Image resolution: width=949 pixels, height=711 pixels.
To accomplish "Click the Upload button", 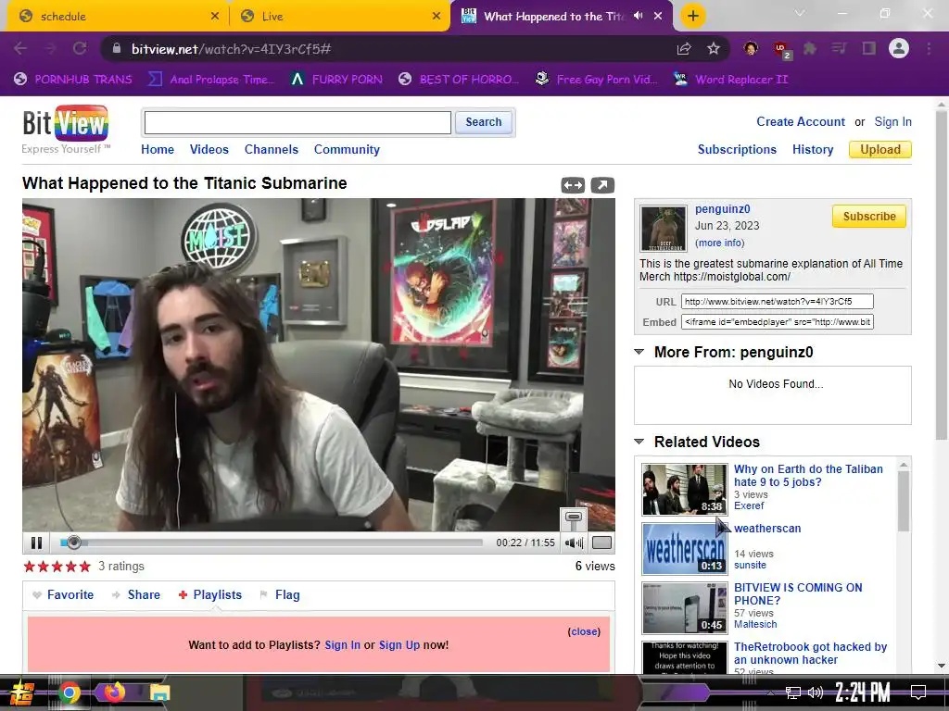I will (x=880, y=149).
